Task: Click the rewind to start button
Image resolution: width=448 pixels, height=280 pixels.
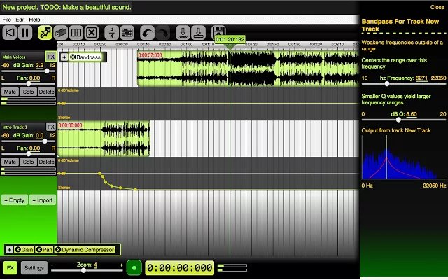Action: tap(9, 33)
